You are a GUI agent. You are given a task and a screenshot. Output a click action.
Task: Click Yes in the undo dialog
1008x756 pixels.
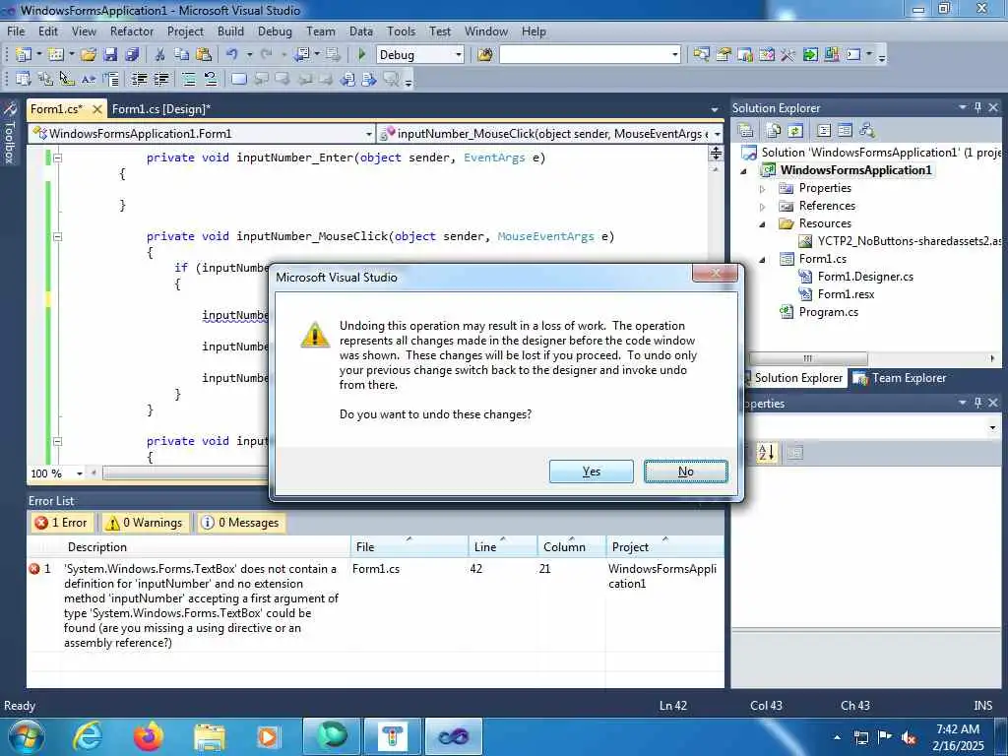[592, 472]
